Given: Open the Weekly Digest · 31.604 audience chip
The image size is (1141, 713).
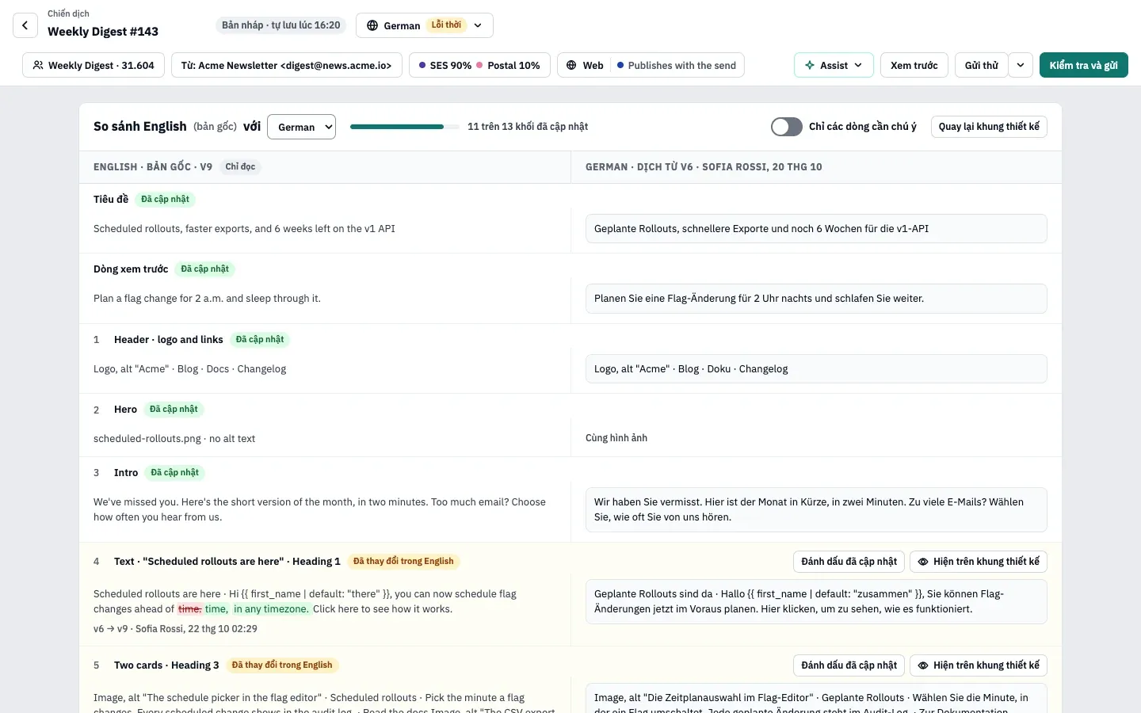Looking at the screenshot, I should point(93,65).
